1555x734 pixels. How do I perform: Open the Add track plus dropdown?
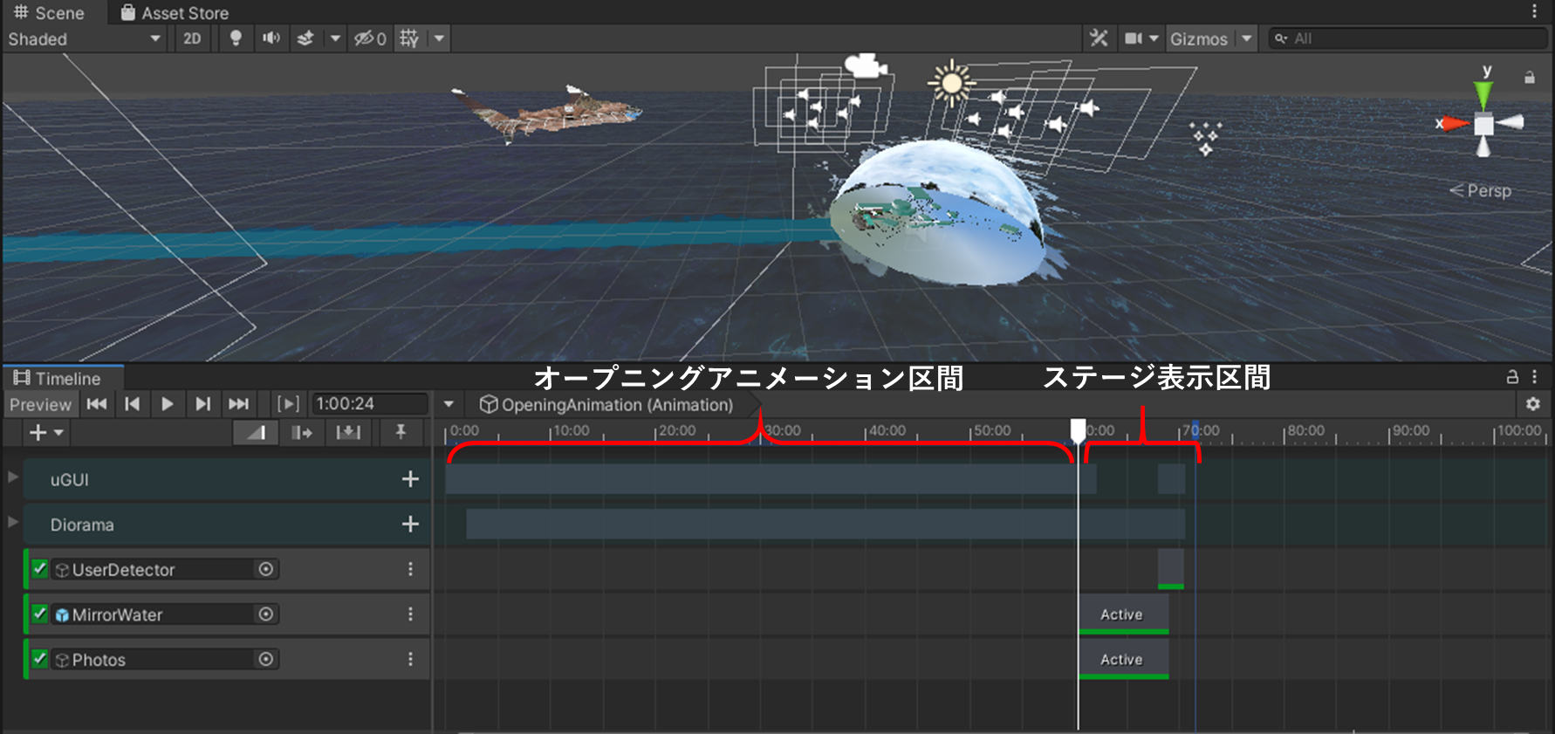(x=46, y=432)
